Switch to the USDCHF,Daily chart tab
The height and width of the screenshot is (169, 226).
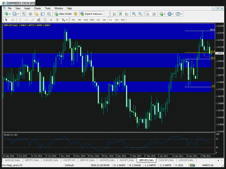186,160
